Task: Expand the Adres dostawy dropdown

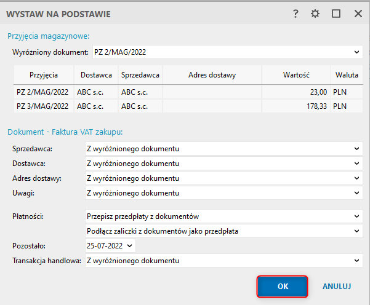Action: pyautogui.click(x=357, y=178)
